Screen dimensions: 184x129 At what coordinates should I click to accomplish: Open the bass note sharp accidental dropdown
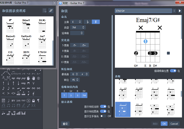click(84, 74)
